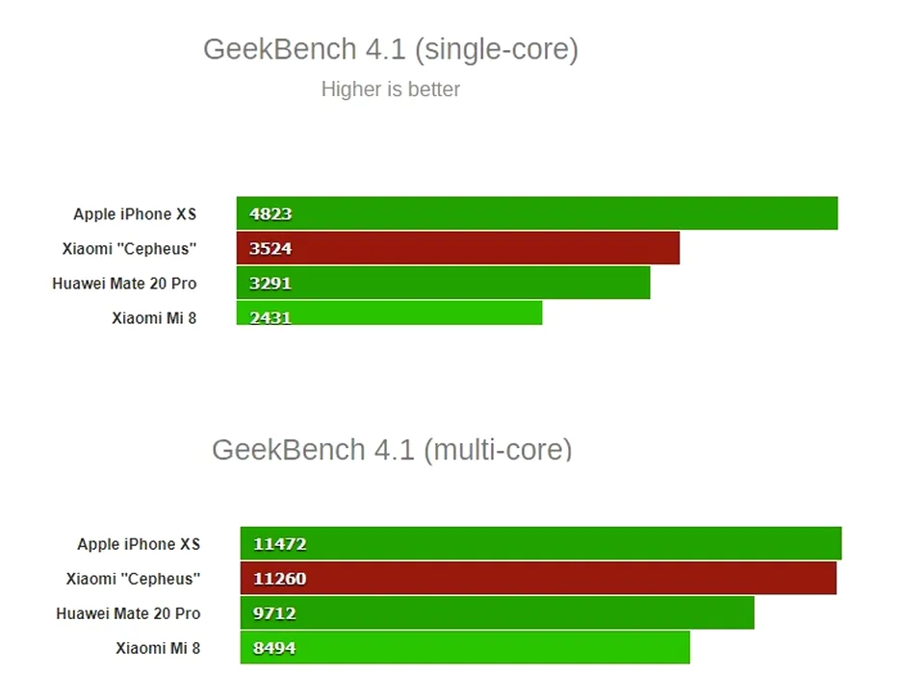The width and height of the screenshot is (901, 673).
Task: Click the 9712 Huawei multi-core bar
Action: (x=497, y=612)
